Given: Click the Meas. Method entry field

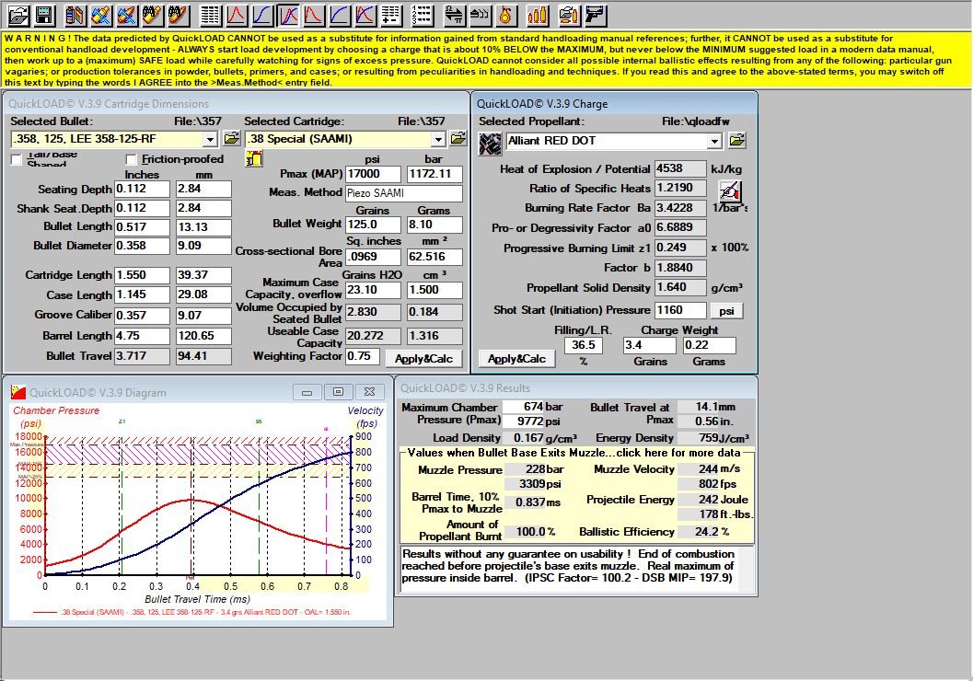Looking at the screenshot, I should click(403, 193).
